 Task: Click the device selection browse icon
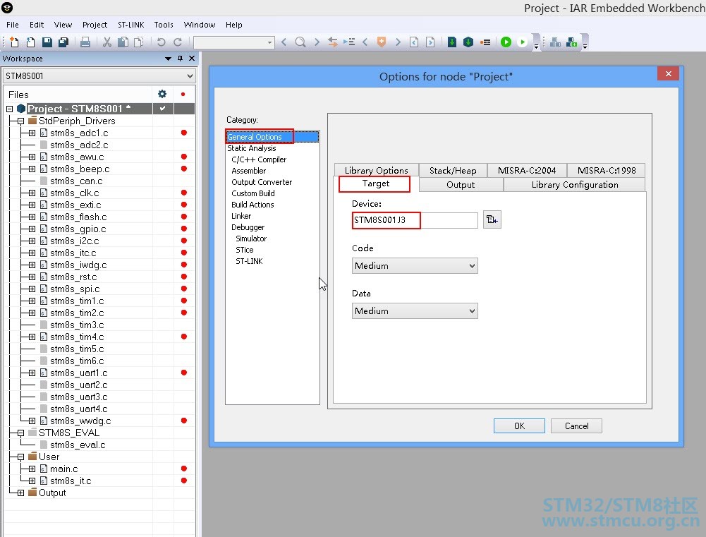492,220
